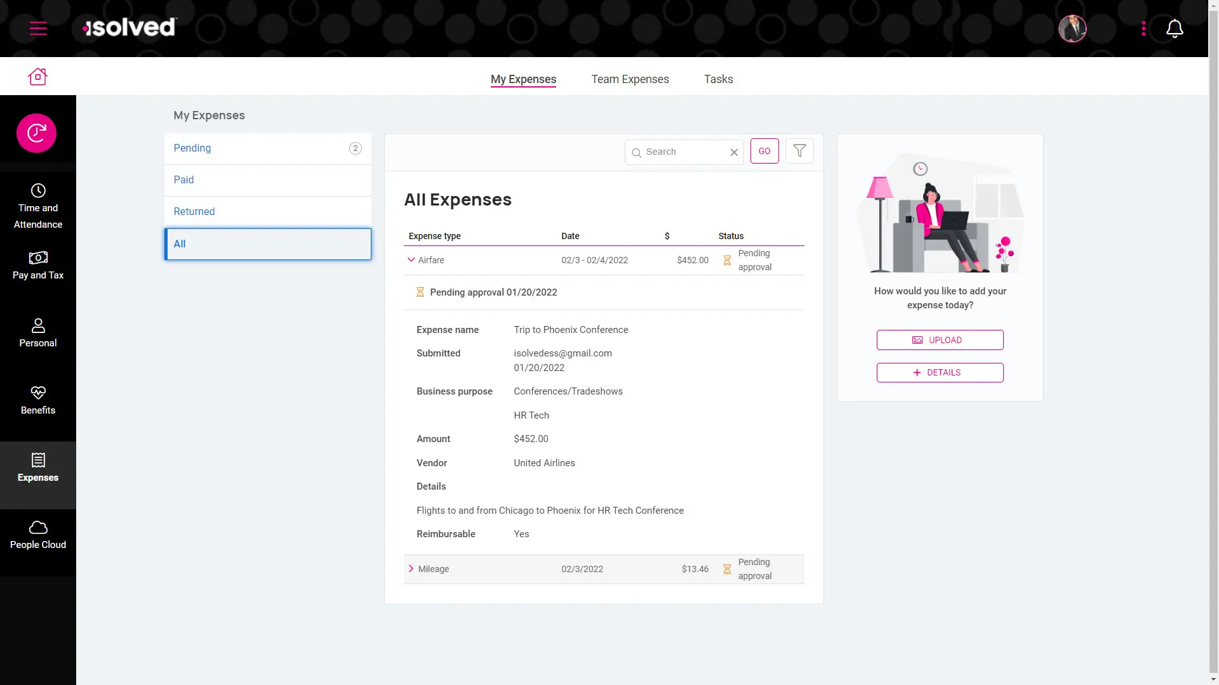Click the Reimbursable Yes value
Viewport: 1219px width, 685px height.
(x=521, y=534)
